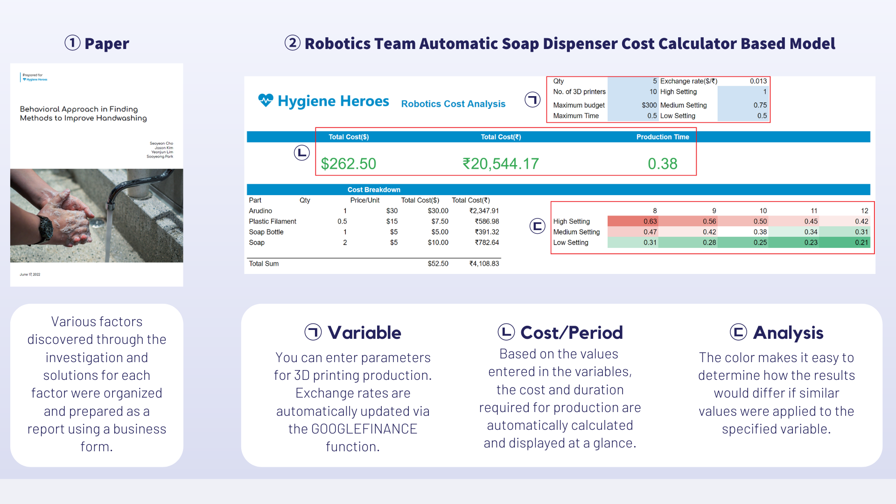Click the heat map cell 0.50
Screen dimensions: 896x504
click(x=742, y=222)
